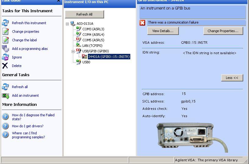Click the Refresh all arrows icon
The height and width of the screenshot is (164, 249).
coord(5,87)
